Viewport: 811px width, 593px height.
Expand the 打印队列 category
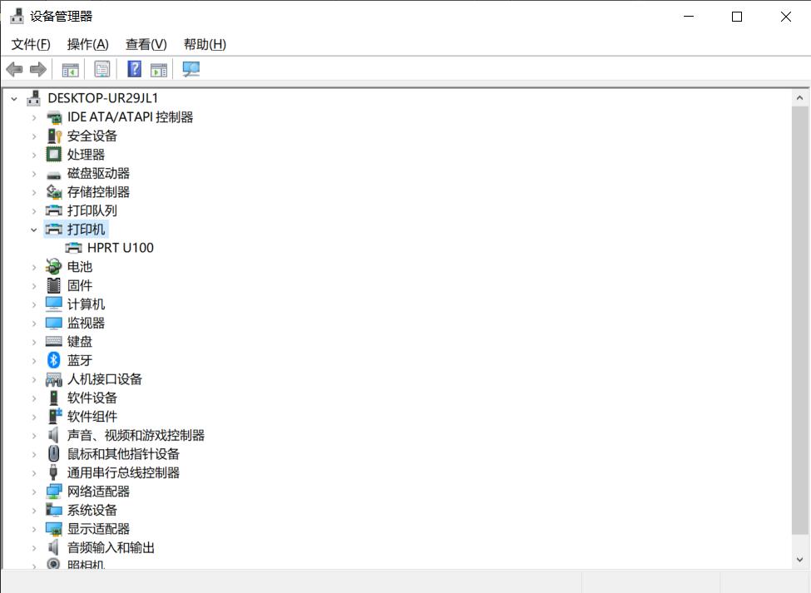[33, 211]
